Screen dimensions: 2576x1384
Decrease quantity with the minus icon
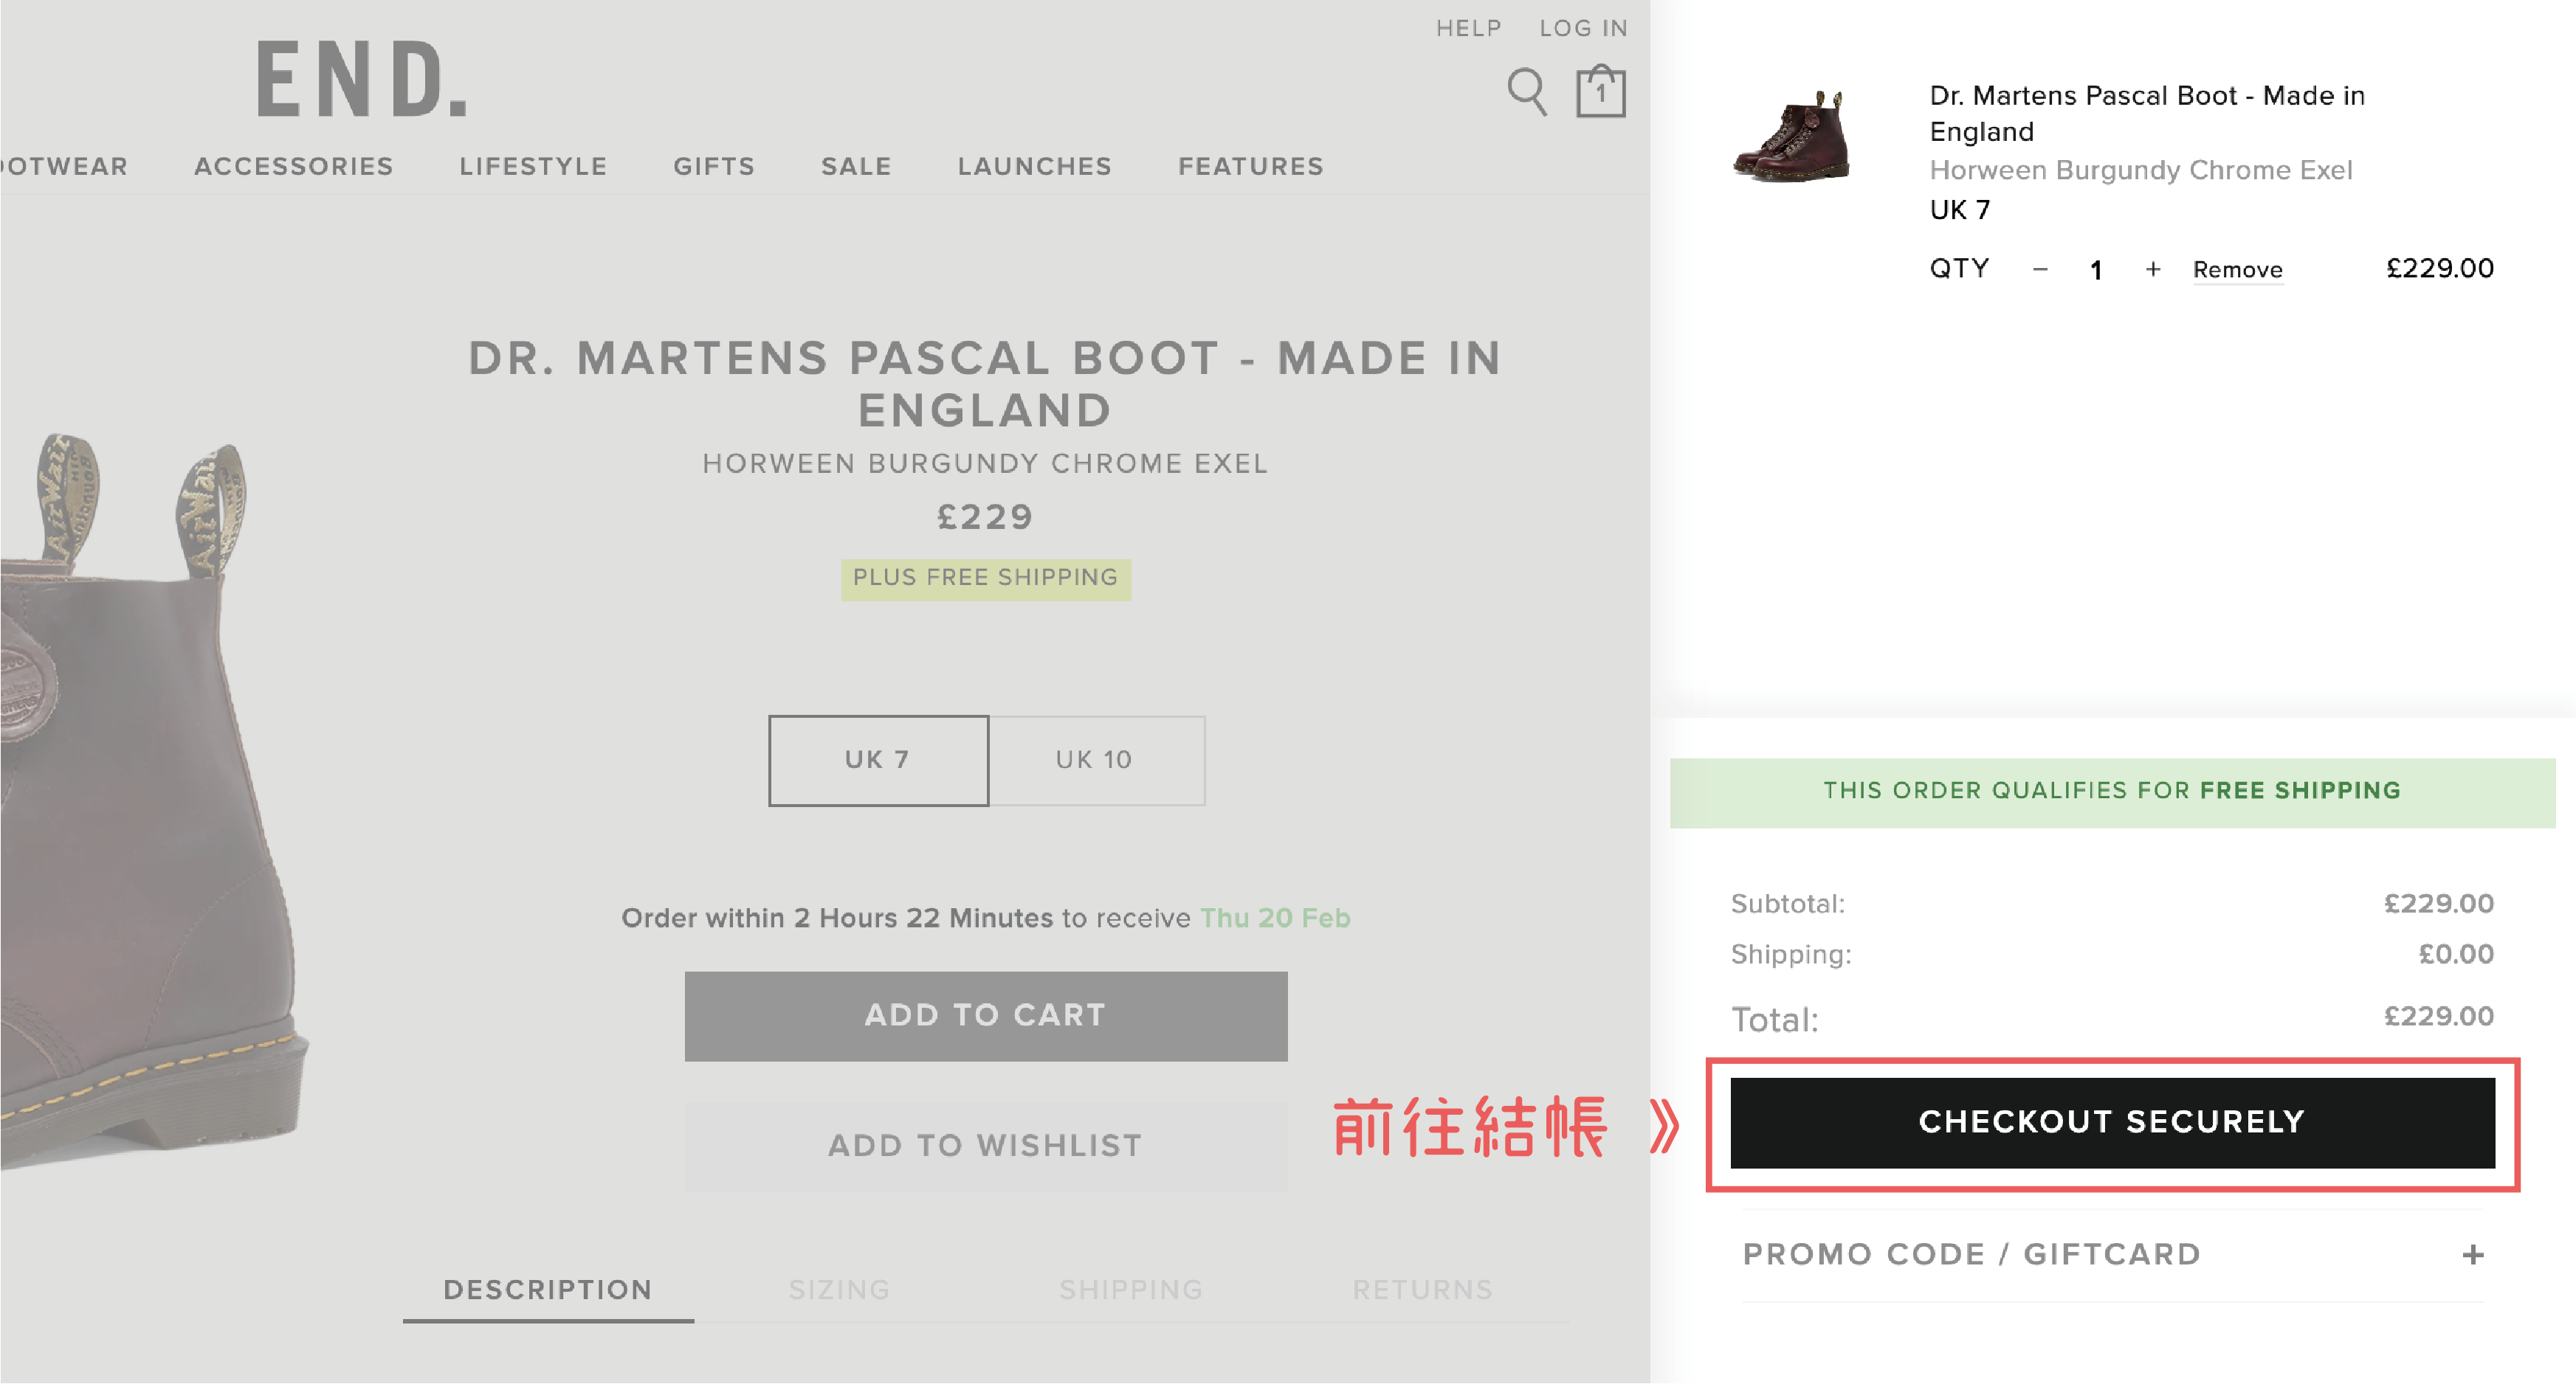2040,270
